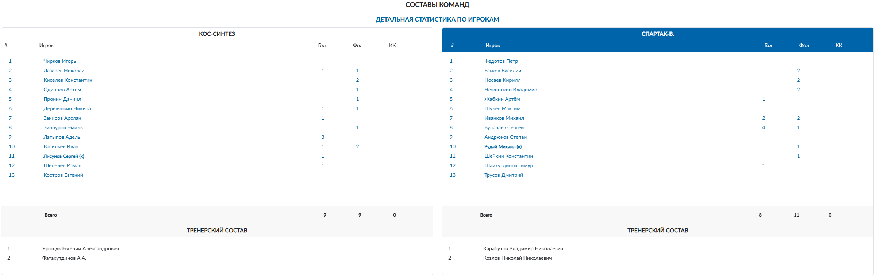View Деревянкин Никита player details
Screen dimensions: 876x278
pyautogui.click(x=67, y=108)
